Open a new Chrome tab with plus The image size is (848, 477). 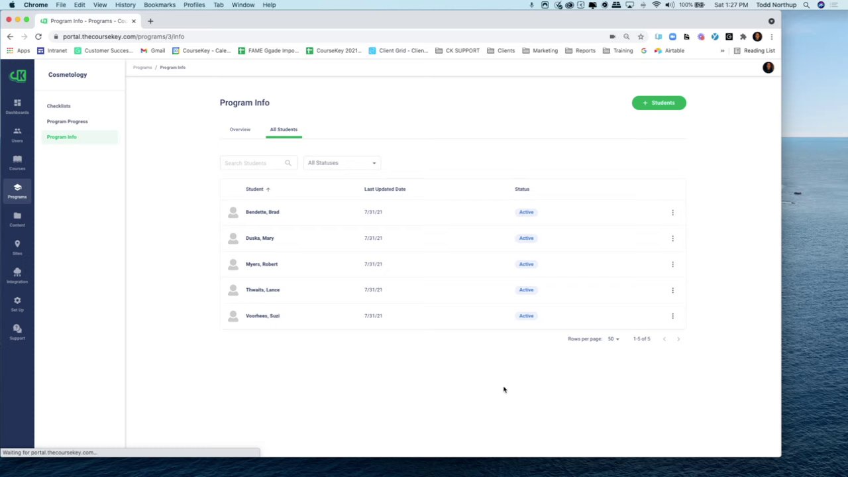coord(150,21)
